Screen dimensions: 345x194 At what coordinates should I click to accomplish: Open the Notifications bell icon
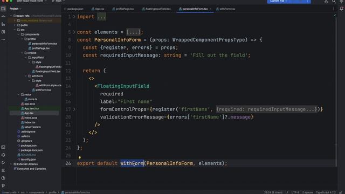click(341, 9)
